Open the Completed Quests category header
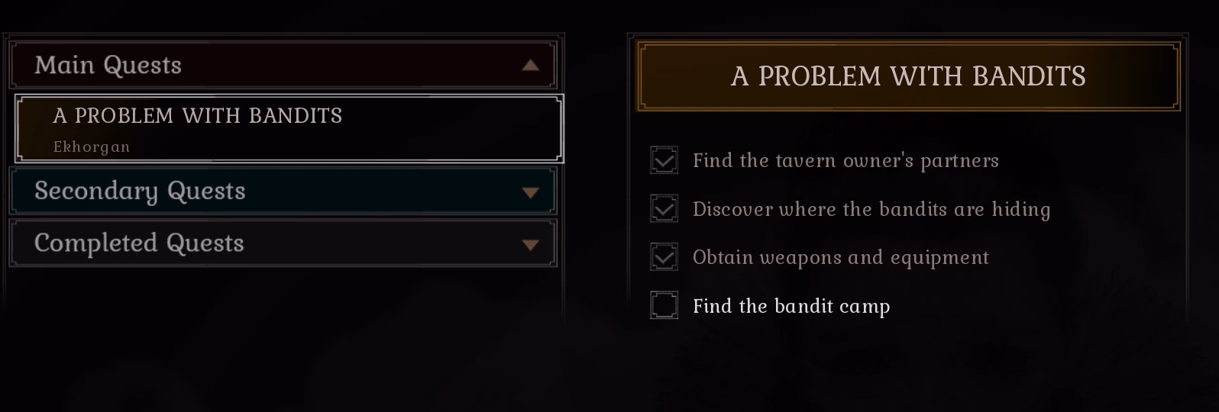The width and height of the screenshot is (1219, 412). tap(139, 243)
